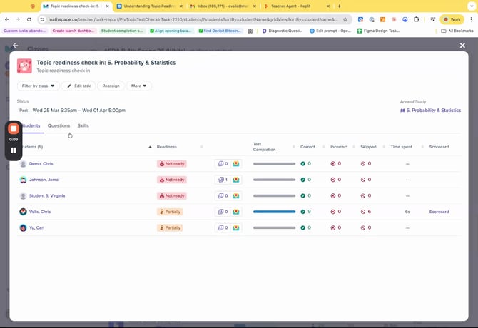Sort by the Correct column handle
This screenshot has height=328, width=478.
tap(323, 147)
